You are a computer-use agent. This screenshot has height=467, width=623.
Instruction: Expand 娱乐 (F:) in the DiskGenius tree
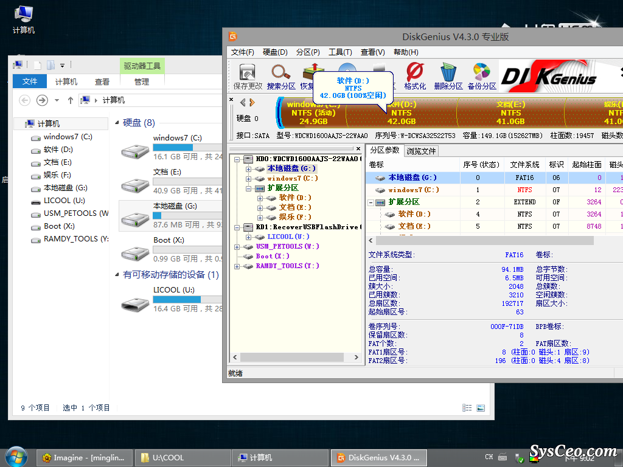tap(260, 218)
